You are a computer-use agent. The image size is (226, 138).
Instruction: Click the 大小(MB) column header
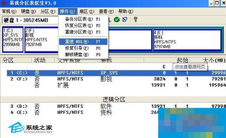point(208,60)
